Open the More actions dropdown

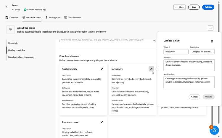[179, 7]
